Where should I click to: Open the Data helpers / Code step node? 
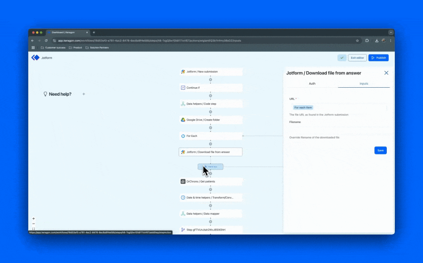pos(211,104)
